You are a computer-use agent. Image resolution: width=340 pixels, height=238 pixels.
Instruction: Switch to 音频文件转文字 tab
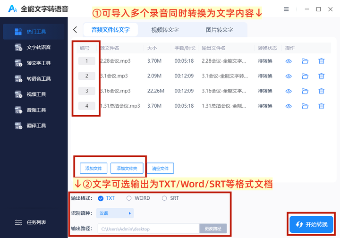[110, 30]
